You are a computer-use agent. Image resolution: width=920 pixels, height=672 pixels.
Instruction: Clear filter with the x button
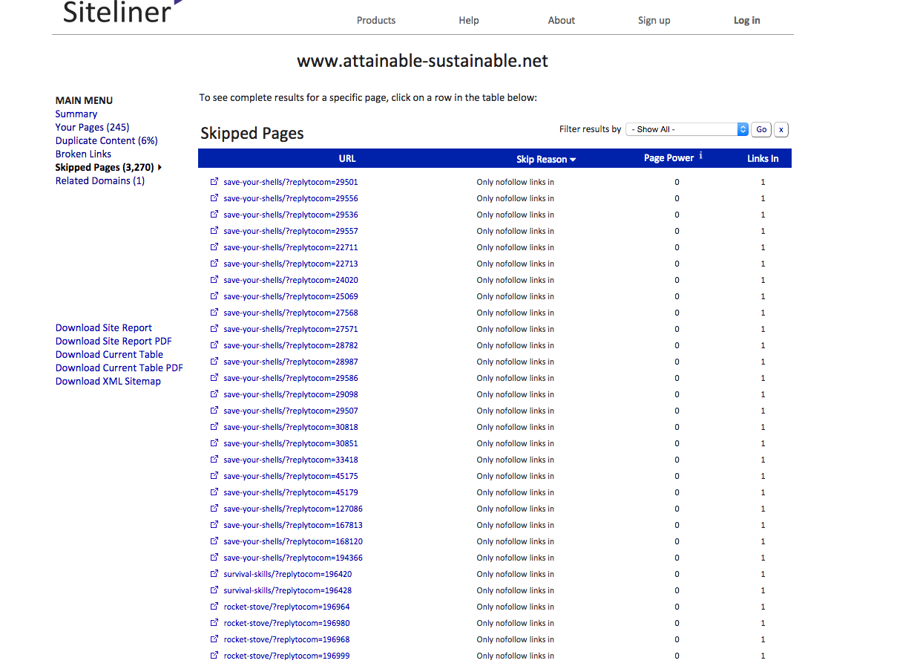coord(781,129)
